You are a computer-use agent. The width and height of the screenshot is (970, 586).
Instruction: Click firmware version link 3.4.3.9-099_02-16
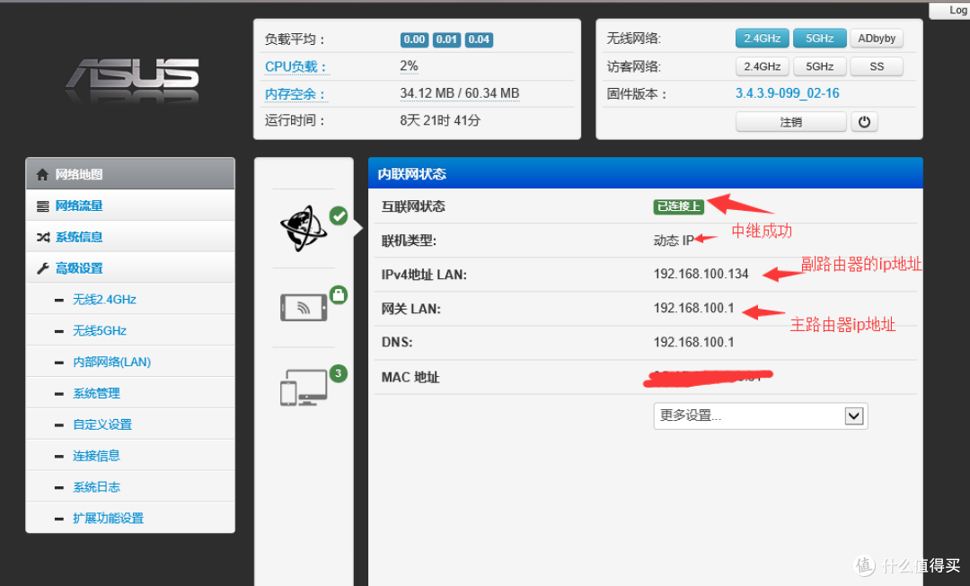[787, 93]
